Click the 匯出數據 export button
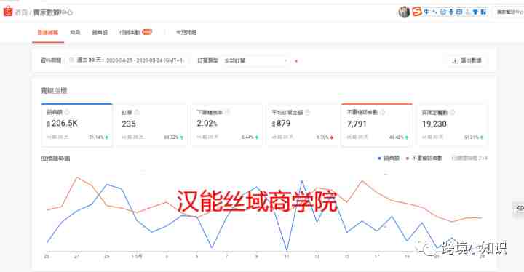The height and width of the screenshot is (272, 524). (467, 60)
